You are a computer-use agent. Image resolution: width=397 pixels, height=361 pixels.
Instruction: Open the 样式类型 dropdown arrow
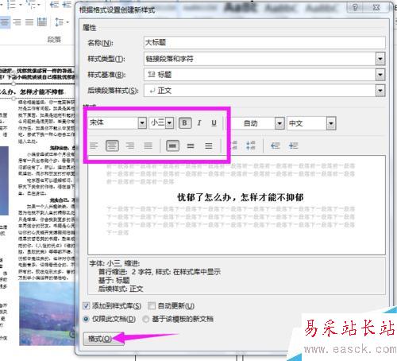(x=380, y=59)
